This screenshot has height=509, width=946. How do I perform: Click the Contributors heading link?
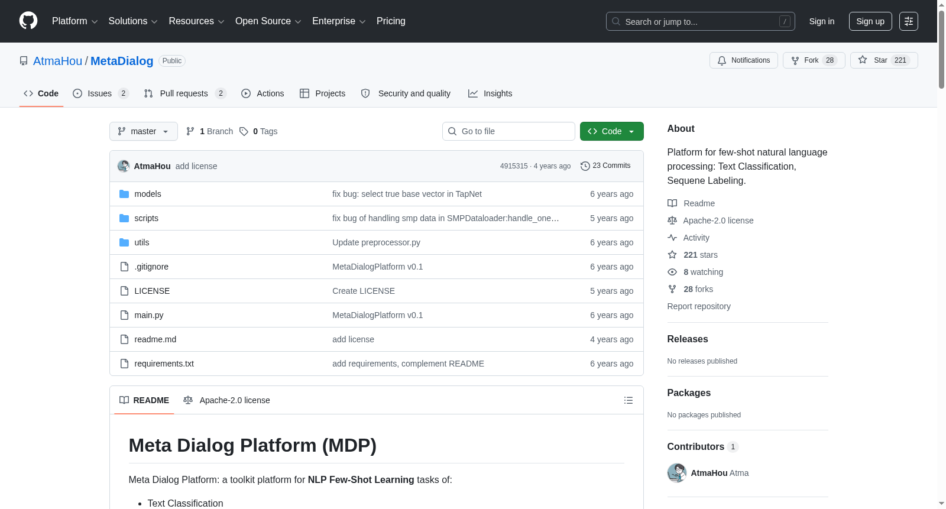pos(702,447)
